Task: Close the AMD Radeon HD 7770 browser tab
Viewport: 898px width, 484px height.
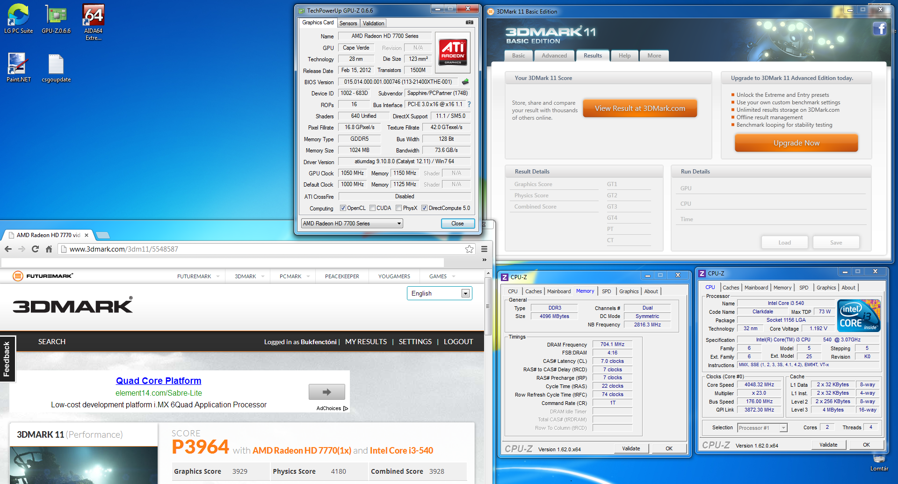Action: (x=87, y=235)
